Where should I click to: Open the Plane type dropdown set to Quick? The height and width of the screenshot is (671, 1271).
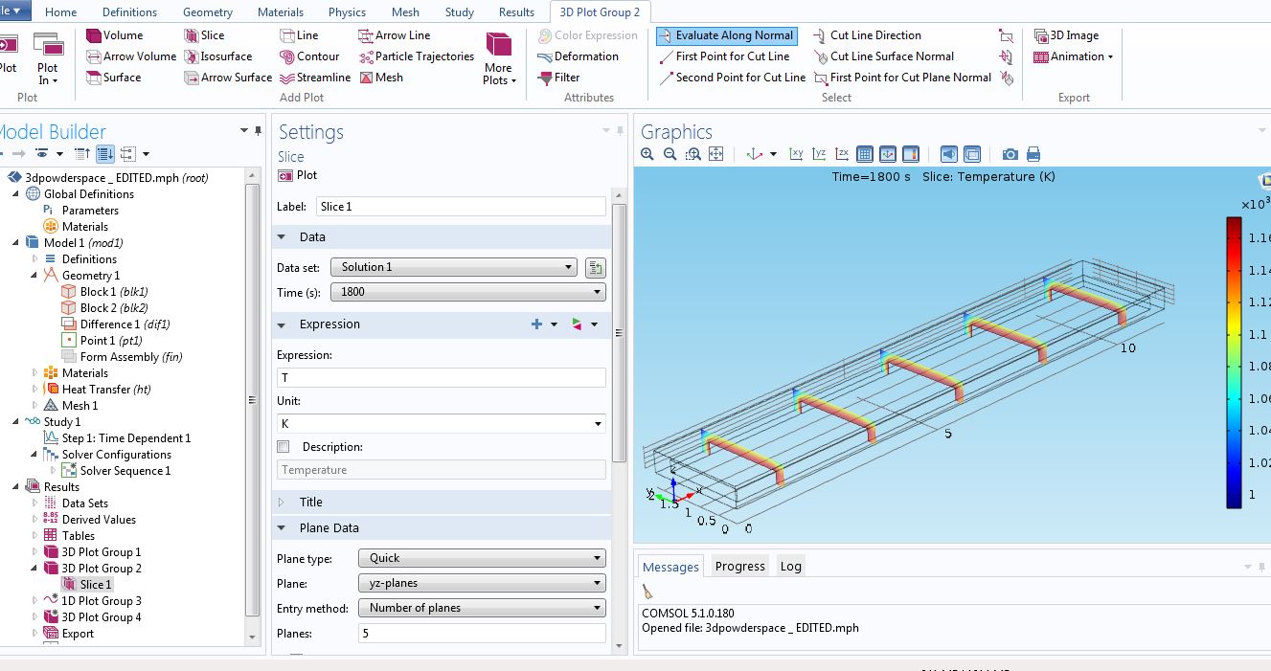click(481, 558)
